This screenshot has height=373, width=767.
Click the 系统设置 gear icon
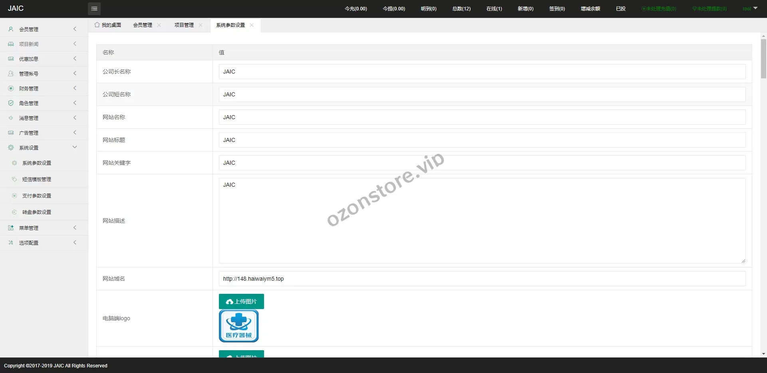pyautogui.click(x=11, y=148)
